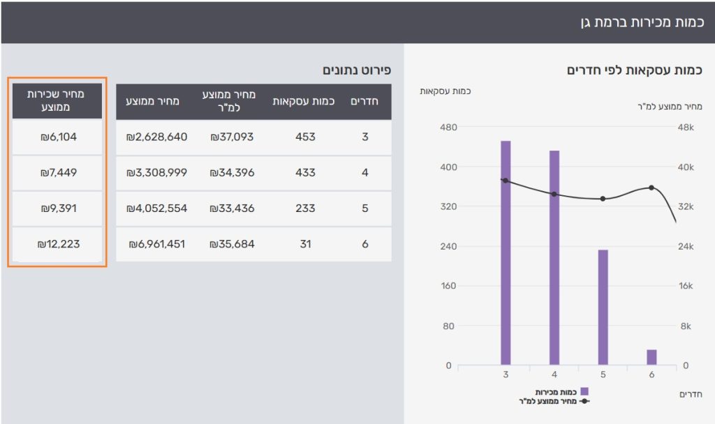This screenshot has width=715, height=424.
Task: Select the מחיר ממוצע column header
Action: click(153, 101)
